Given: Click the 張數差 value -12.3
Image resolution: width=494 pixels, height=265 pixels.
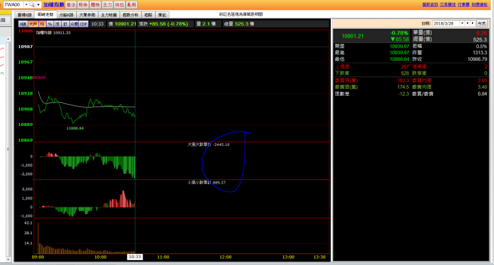Looking at the screenshot, I should click(x=403, y=94).
